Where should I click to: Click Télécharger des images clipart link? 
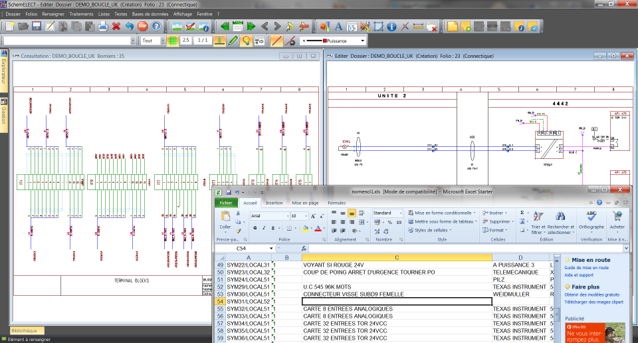[593, 302]
